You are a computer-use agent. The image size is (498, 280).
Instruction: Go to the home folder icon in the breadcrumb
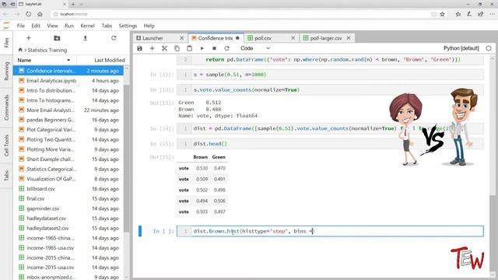tap(20, 50)
